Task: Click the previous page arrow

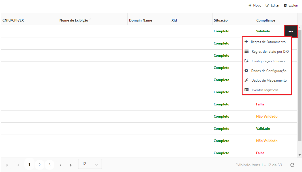Action: point(18,165)
